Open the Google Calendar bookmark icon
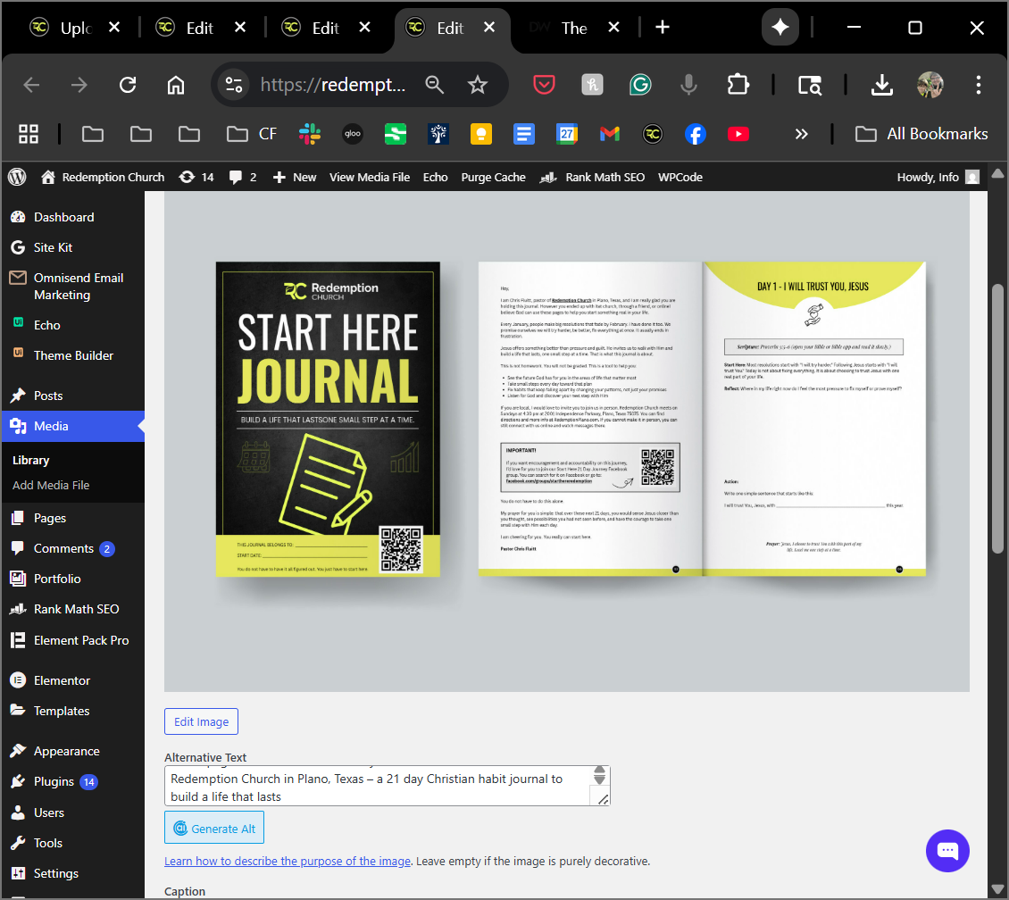This screenshot has width=1009, height=900. tap(567, 134)
